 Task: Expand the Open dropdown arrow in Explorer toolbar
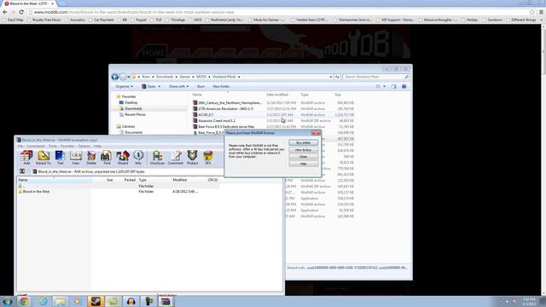pos(160,86)
